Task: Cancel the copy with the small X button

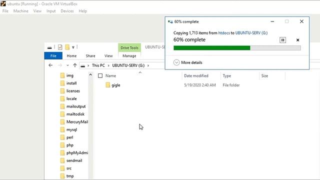Action: (x=298, y=40)
